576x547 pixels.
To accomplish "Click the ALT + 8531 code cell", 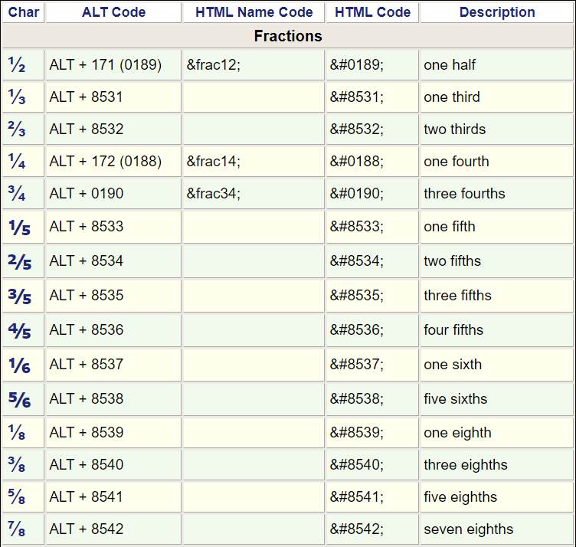I will click(x=86, y=97).
